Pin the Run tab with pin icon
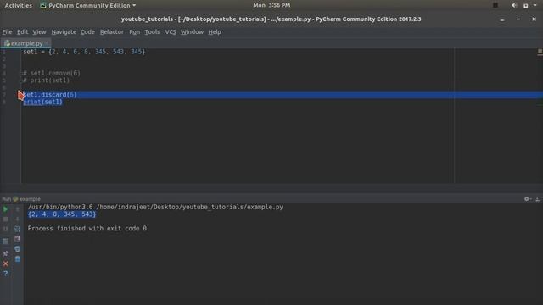 5,253
